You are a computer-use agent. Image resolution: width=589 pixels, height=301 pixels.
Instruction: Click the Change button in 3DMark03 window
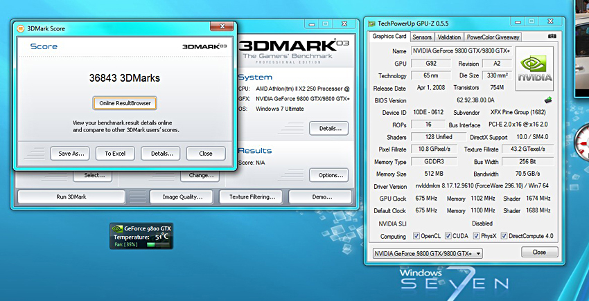point(200,176)
